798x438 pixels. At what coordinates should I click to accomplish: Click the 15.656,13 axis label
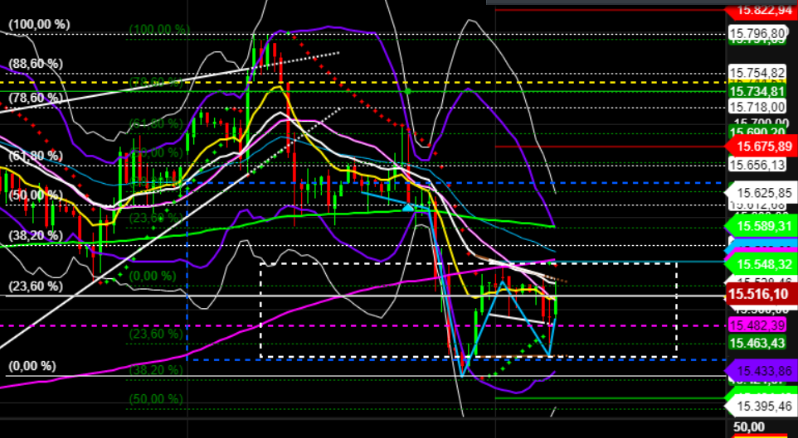pos(757,164)
